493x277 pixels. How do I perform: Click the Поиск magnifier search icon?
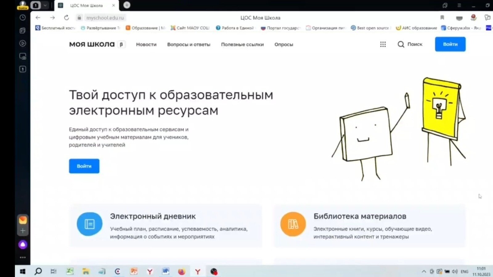pos(401,44)
